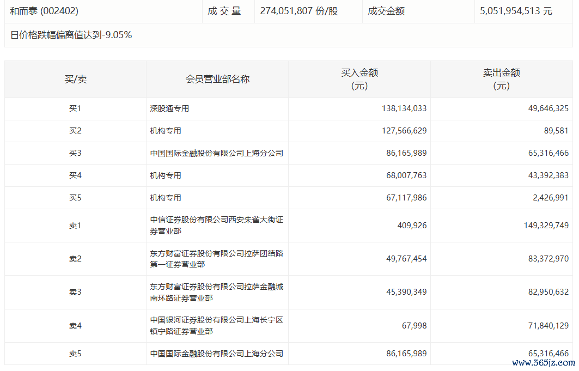Viewport: 579px width, 371px height.
Task: Select the 买2 row label
Action: [75, 131]
